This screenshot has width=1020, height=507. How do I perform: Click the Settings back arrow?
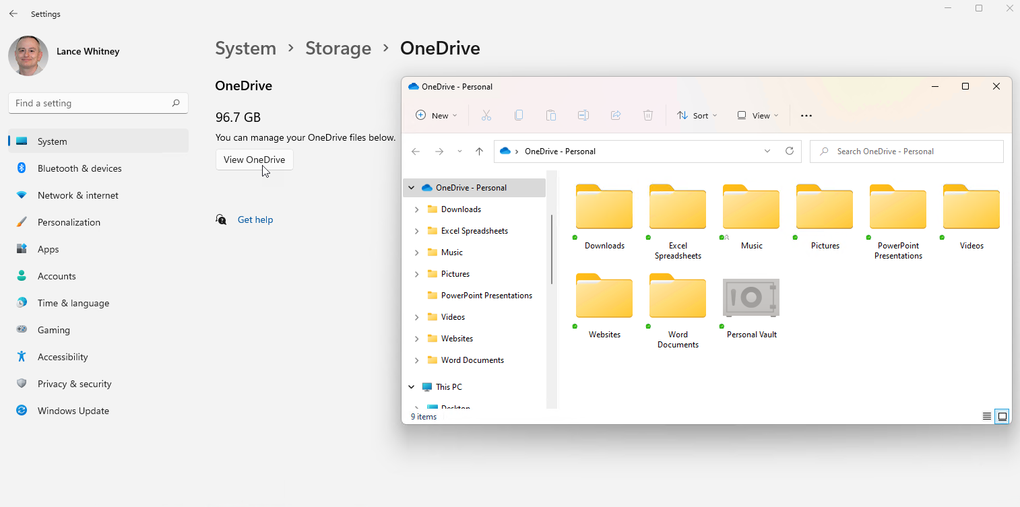[13, 13]
